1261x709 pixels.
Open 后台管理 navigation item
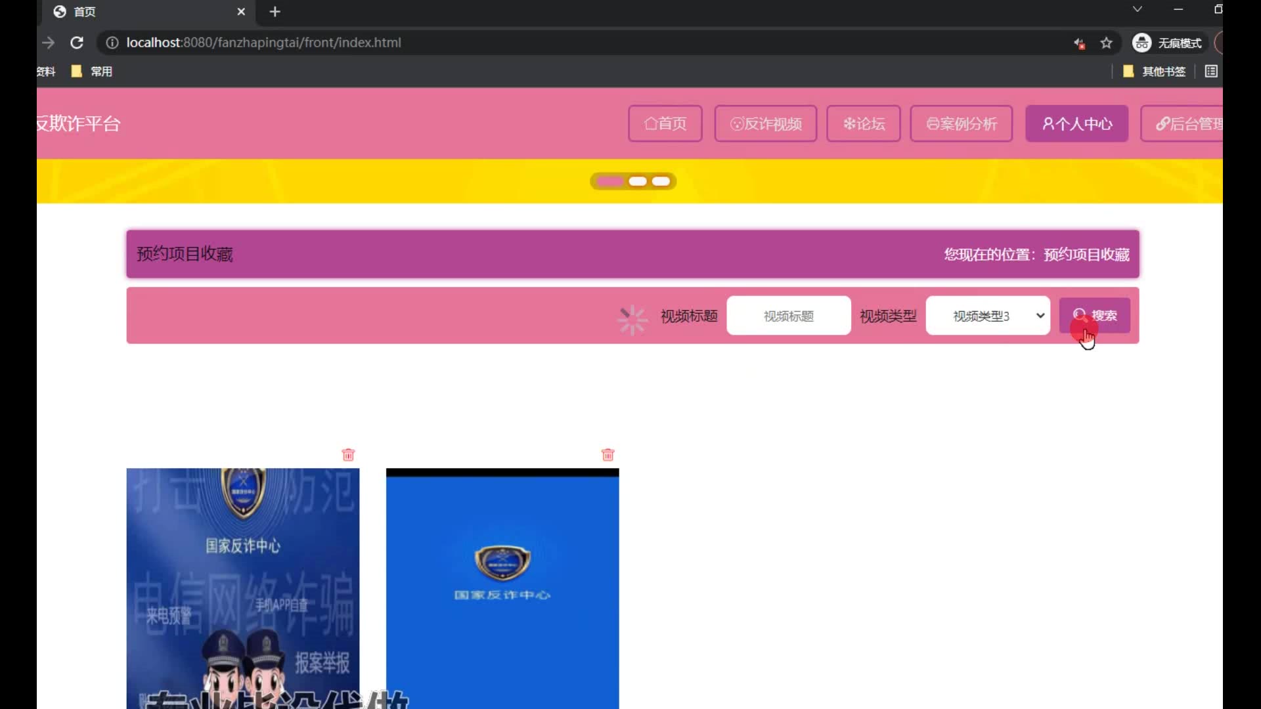tap(1182, 123)
